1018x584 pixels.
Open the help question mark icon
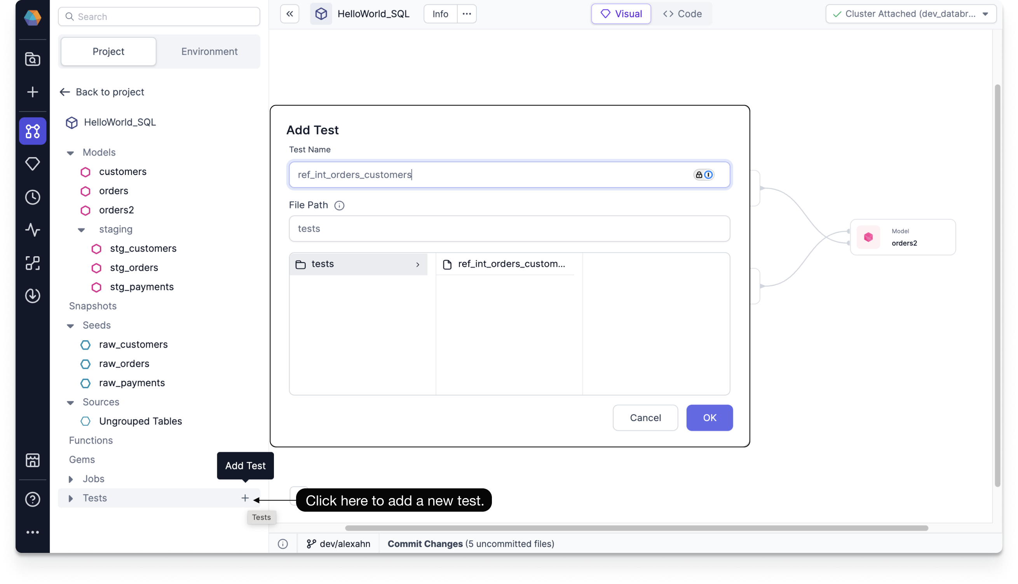click(x=33, y=499)
